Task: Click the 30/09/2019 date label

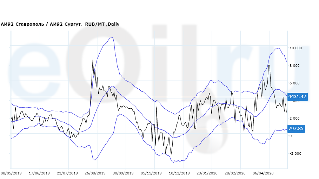Action: click(x=123, y=173)
